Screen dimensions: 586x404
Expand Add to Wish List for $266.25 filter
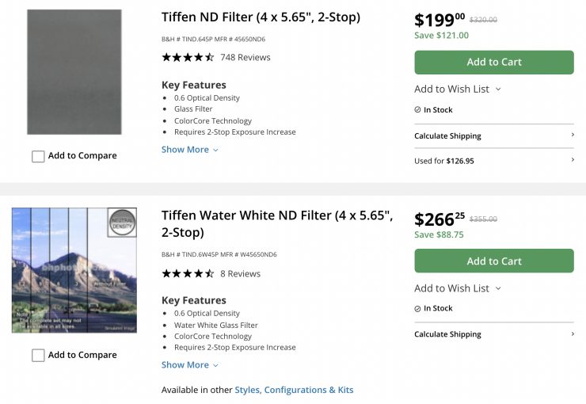pyautogui.click(x=458, y=288)
